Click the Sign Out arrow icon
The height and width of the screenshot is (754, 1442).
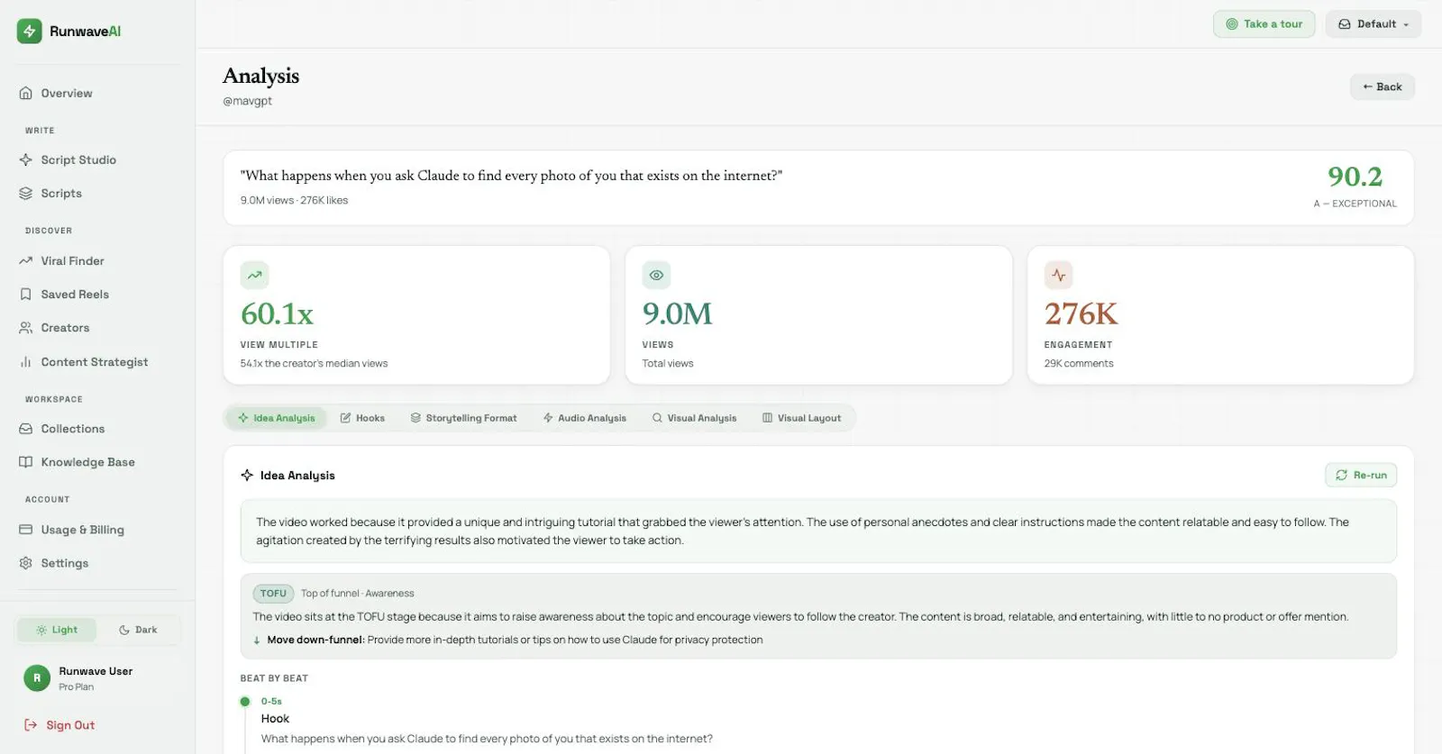31,725
